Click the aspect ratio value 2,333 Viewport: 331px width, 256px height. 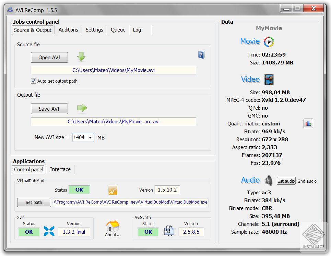pyautogui.click(x=269, y=147)
